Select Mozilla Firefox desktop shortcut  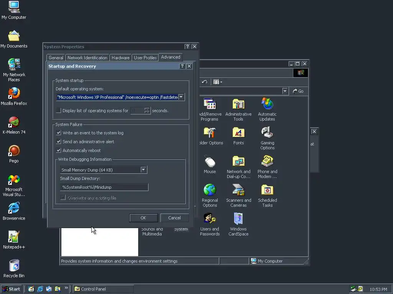(x=14, y=96)
